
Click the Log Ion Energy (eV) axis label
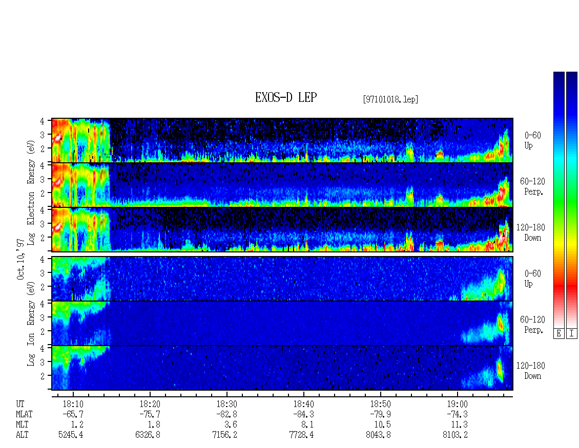pos(31,324)
